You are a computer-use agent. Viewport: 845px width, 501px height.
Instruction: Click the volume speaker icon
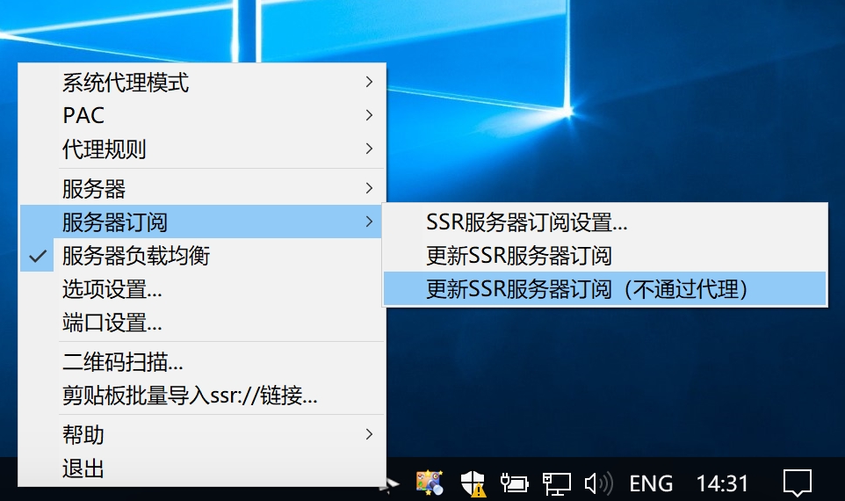point(598,482)
